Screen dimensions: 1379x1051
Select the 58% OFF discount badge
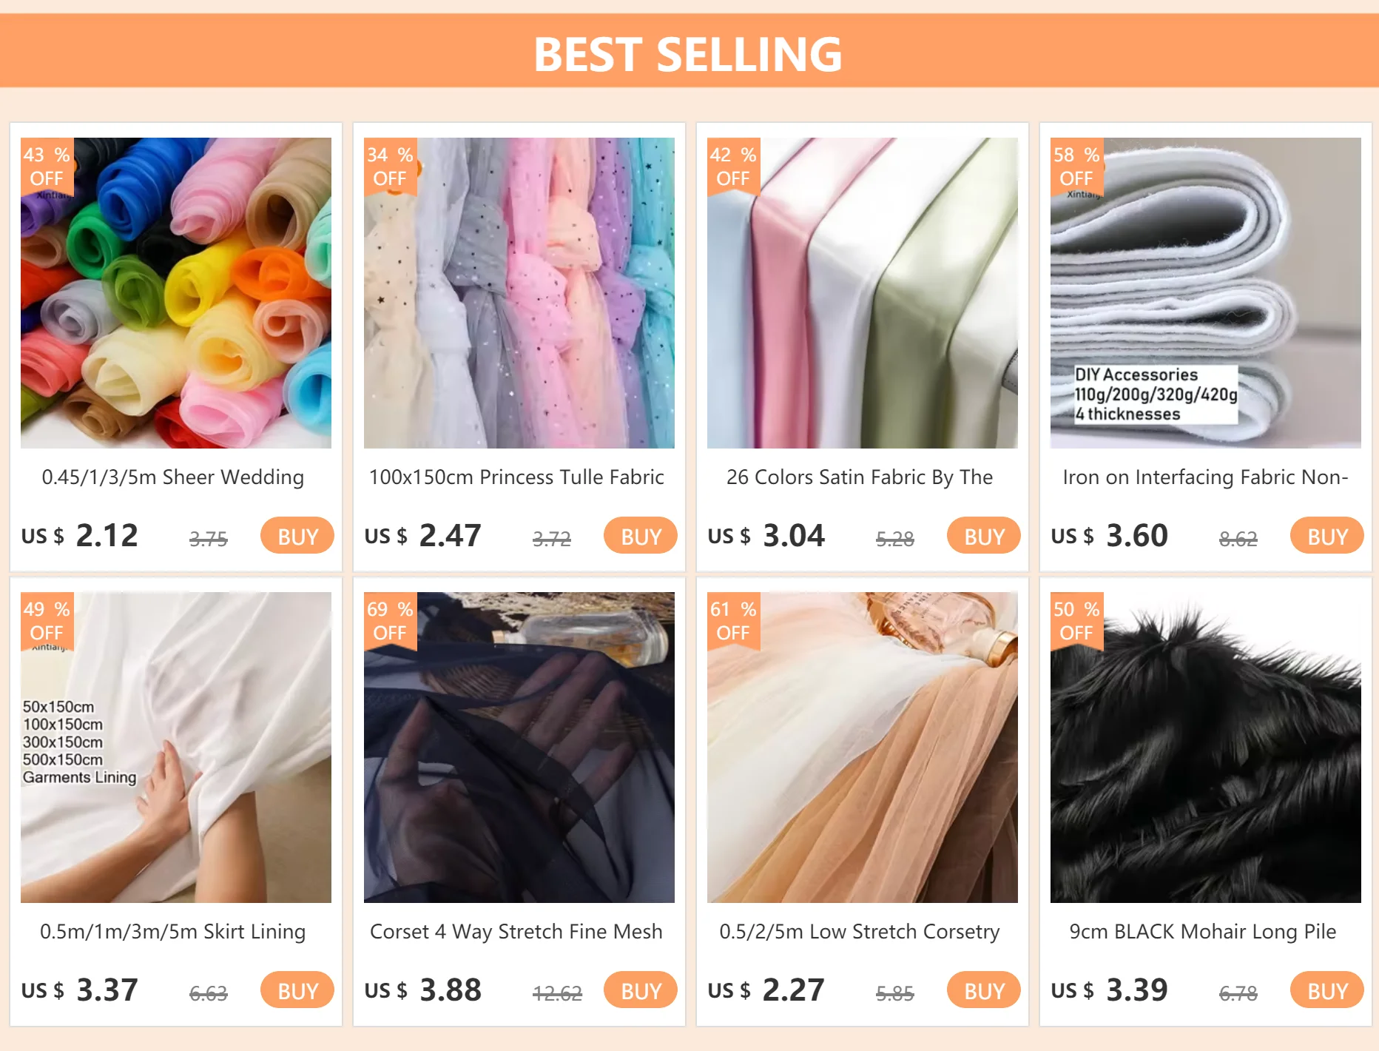click(1076, 167)
